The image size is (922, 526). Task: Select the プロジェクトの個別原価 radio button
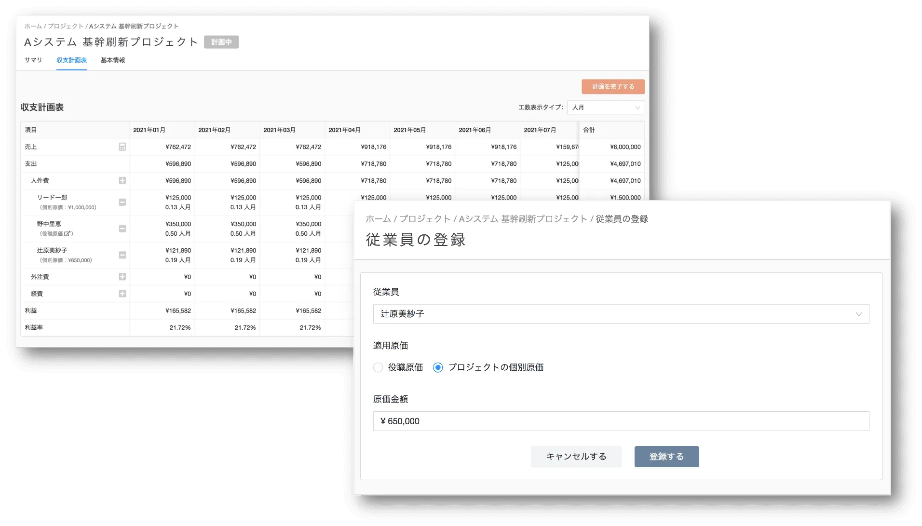437,367
